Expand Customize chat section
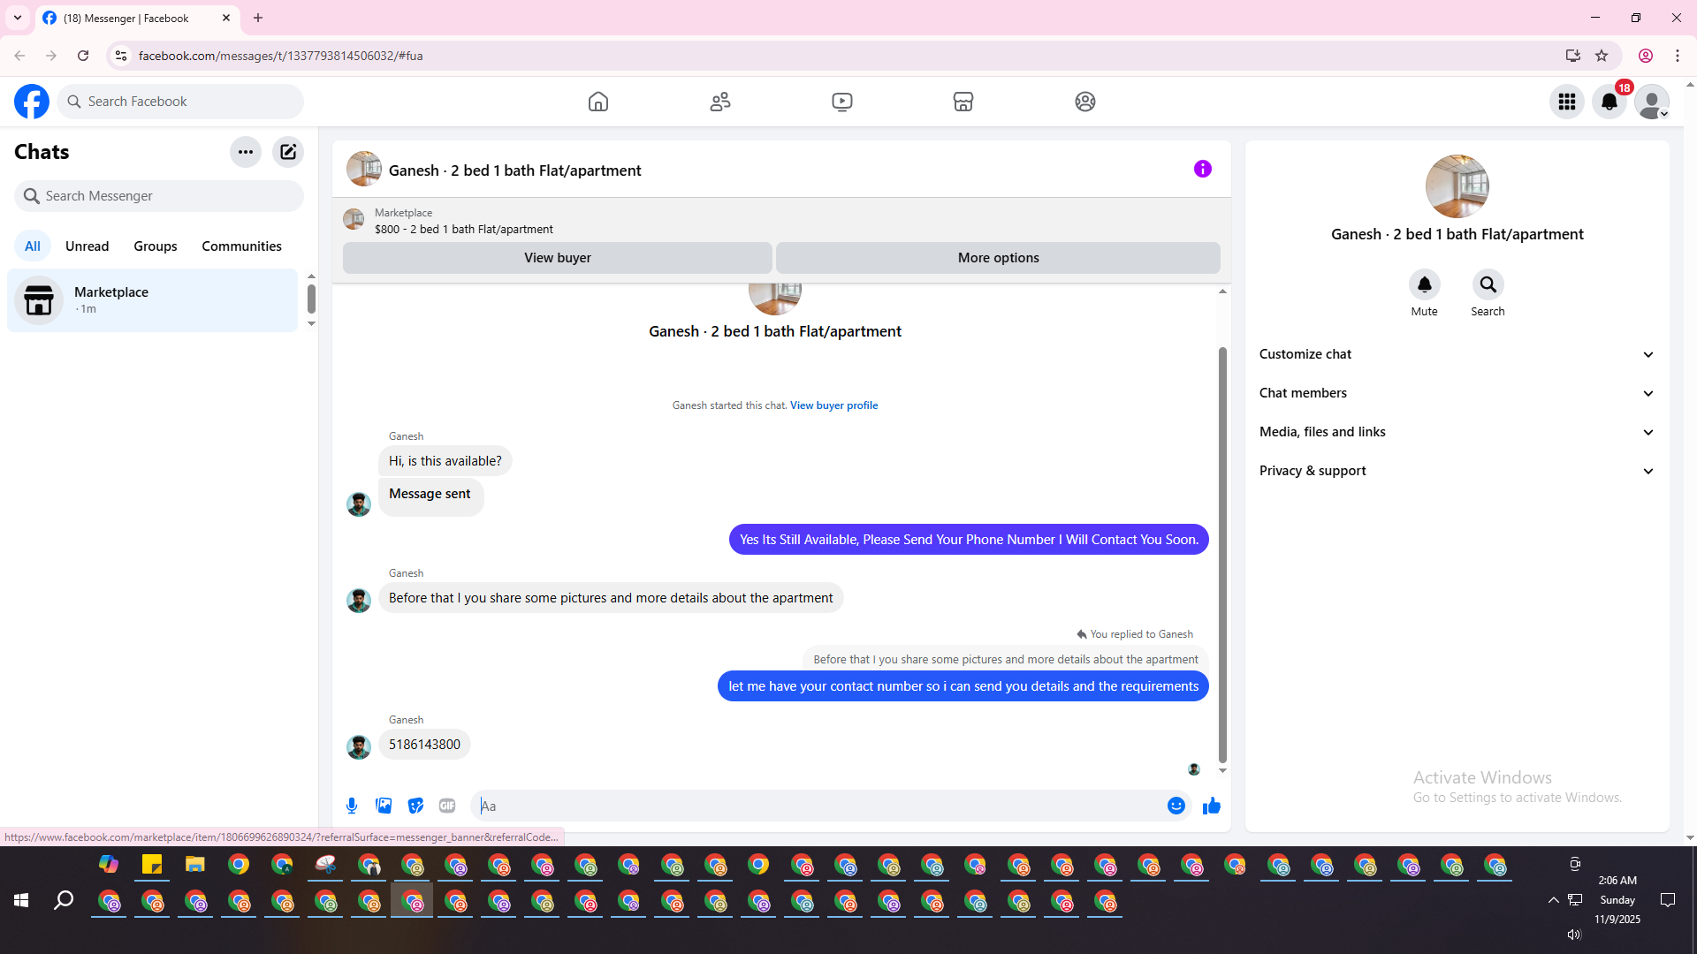This screenshot has height=954, width=1697. click(1457, 354)
